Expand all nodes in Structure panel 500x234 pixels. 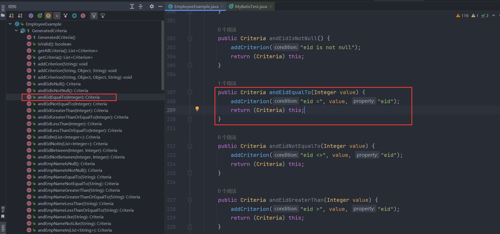point(132,6)
